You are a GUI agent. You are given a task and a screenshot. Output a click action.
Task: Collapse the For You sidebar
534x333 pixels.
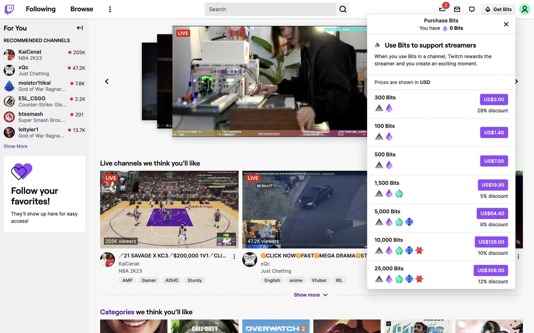(80, 28)
